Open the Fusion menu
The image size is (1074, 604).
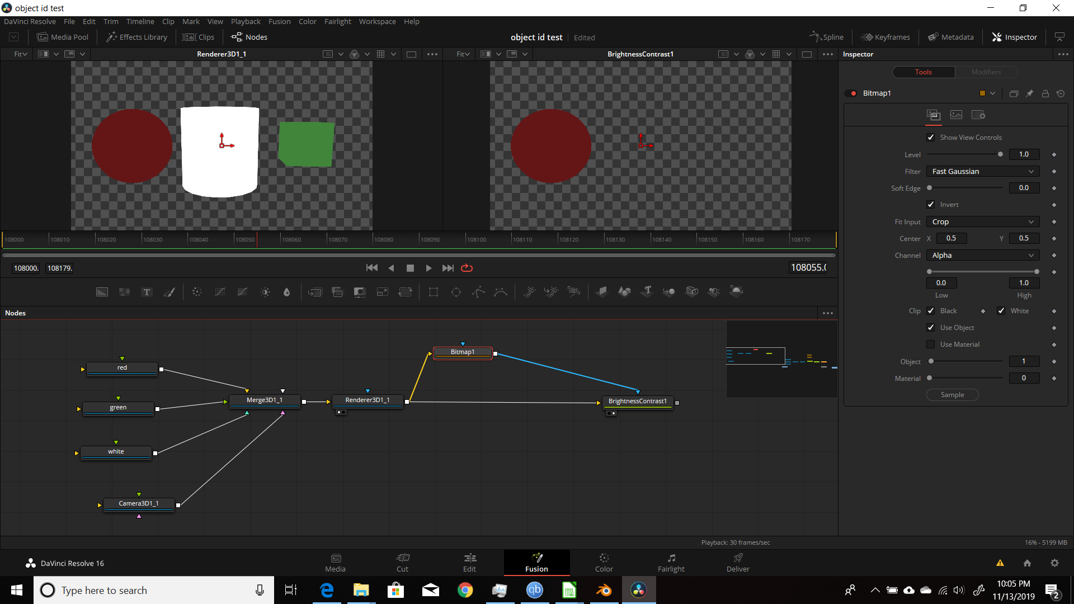point(279,21)
